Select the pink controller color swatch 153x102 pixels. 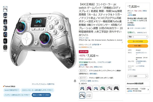[x=89, y=88]
